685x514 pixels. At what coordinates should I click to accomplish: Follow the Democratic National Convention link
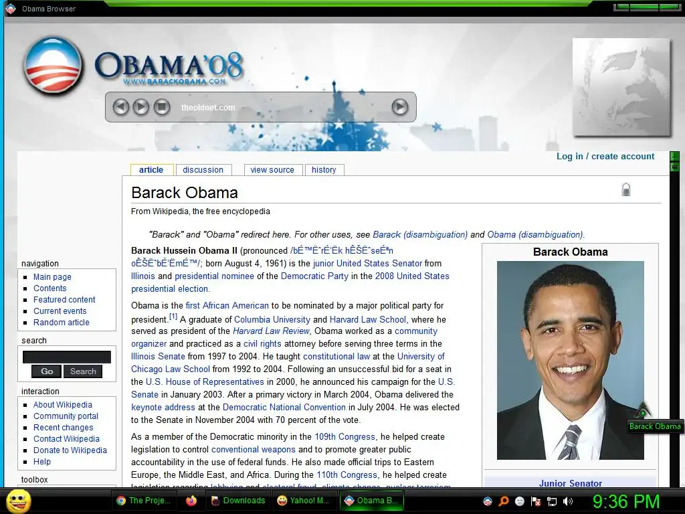(284, 407)
